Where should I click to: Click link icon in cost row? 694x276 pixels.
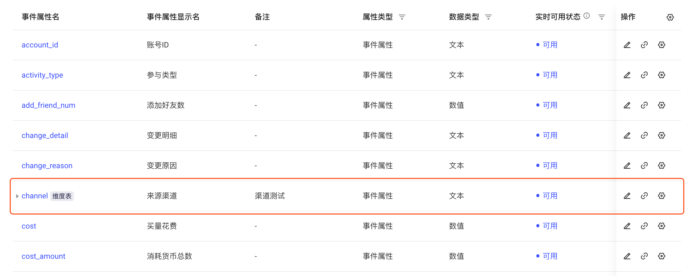click(x=644, y=226)
